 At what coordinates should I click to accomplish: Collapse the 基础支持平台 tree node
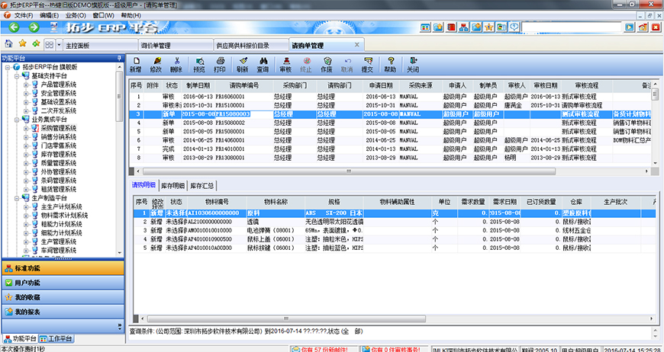tap(16, 76)
